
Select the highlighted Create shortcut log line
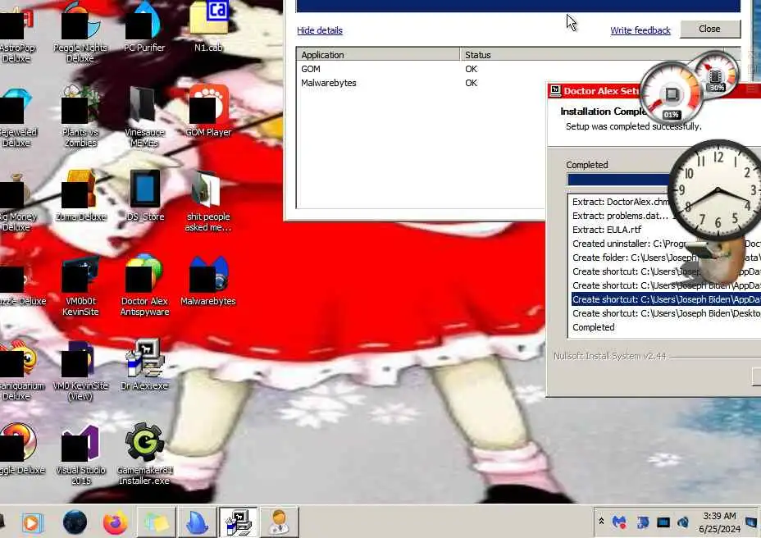[x=666, y=299]
